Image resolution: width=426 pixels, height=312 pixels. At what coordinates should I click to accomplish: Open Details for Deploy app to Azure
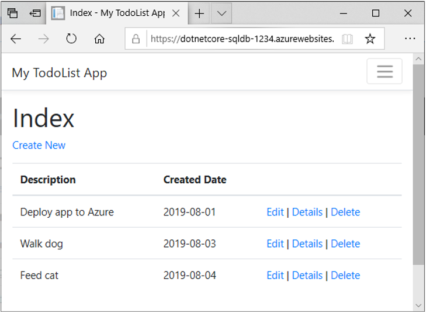pos(307,212)
